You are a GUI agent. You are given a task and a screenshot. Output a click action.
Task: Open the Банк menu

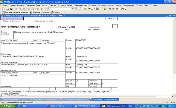[x=38, y=5]
